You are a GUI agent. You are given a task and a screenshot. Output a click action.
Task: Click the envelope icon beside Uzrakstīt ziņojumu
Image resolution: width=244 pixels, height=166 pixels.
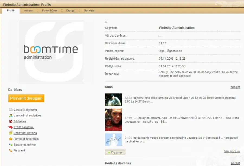(10, 110)
